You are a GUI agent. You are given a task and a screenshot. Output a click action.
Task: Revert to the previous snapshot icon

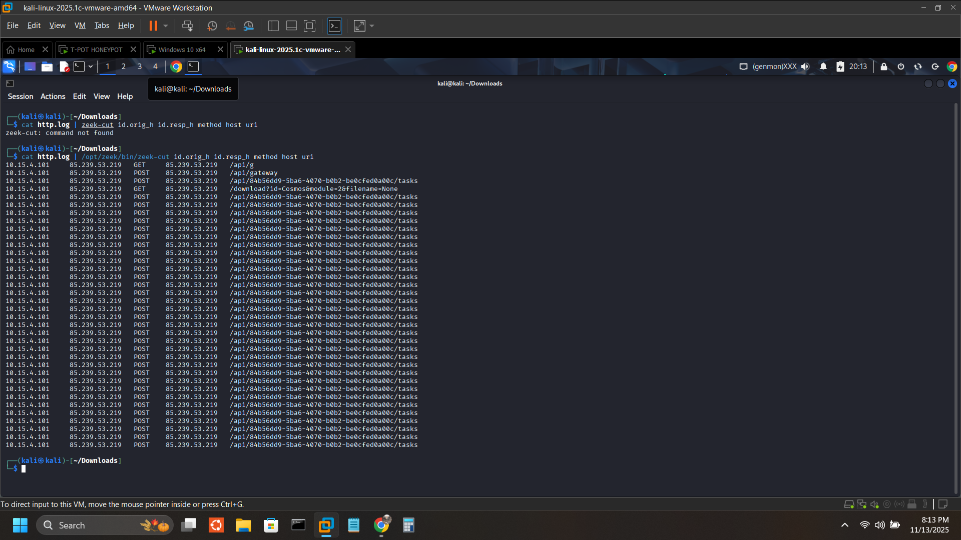point(230,25)
